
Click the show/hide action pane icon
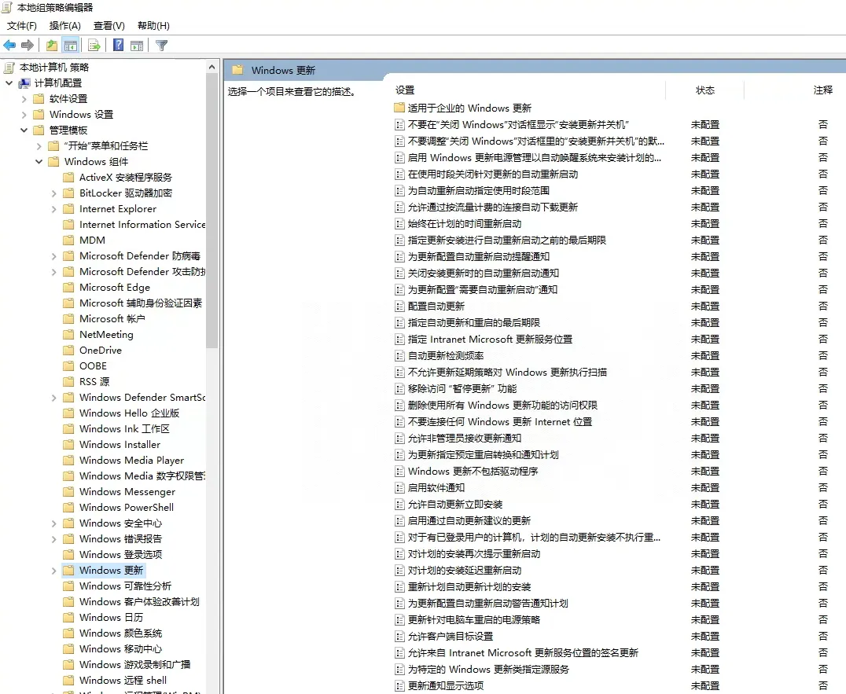coord(136,45)
